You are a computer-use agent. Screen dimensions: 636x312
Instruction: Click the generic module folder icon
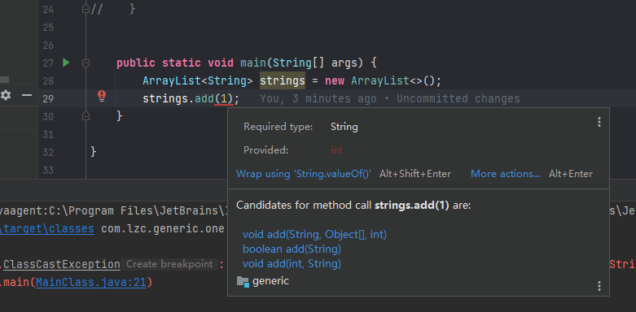click(x=243, y=281)
